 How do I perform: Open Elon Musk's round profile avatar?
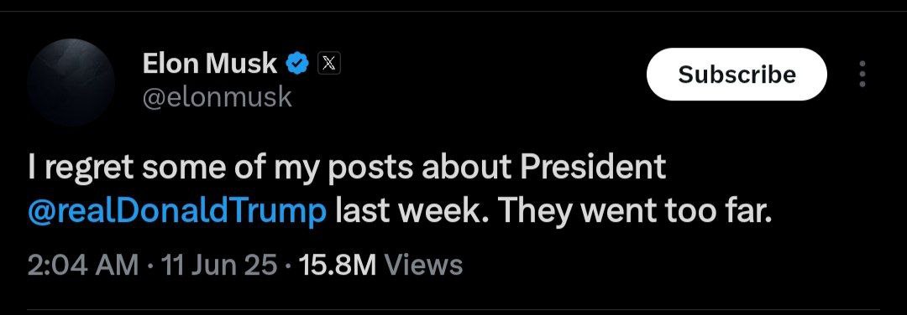71,82
